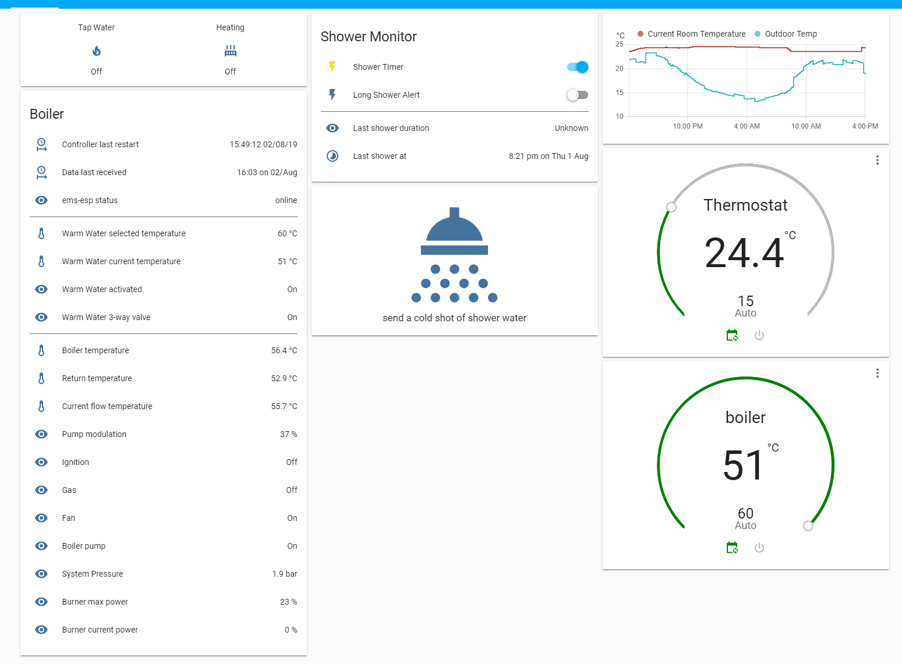
Task: Toggle the Current Room Temperature chart legend
Action: (x=691, y=34)
